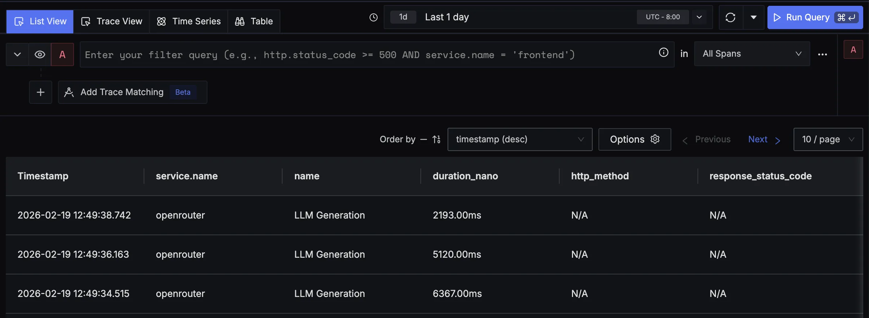The width and height of the screenshot is (869, 318).
Task: Click the refresh icon
Action: coord(730,17)
